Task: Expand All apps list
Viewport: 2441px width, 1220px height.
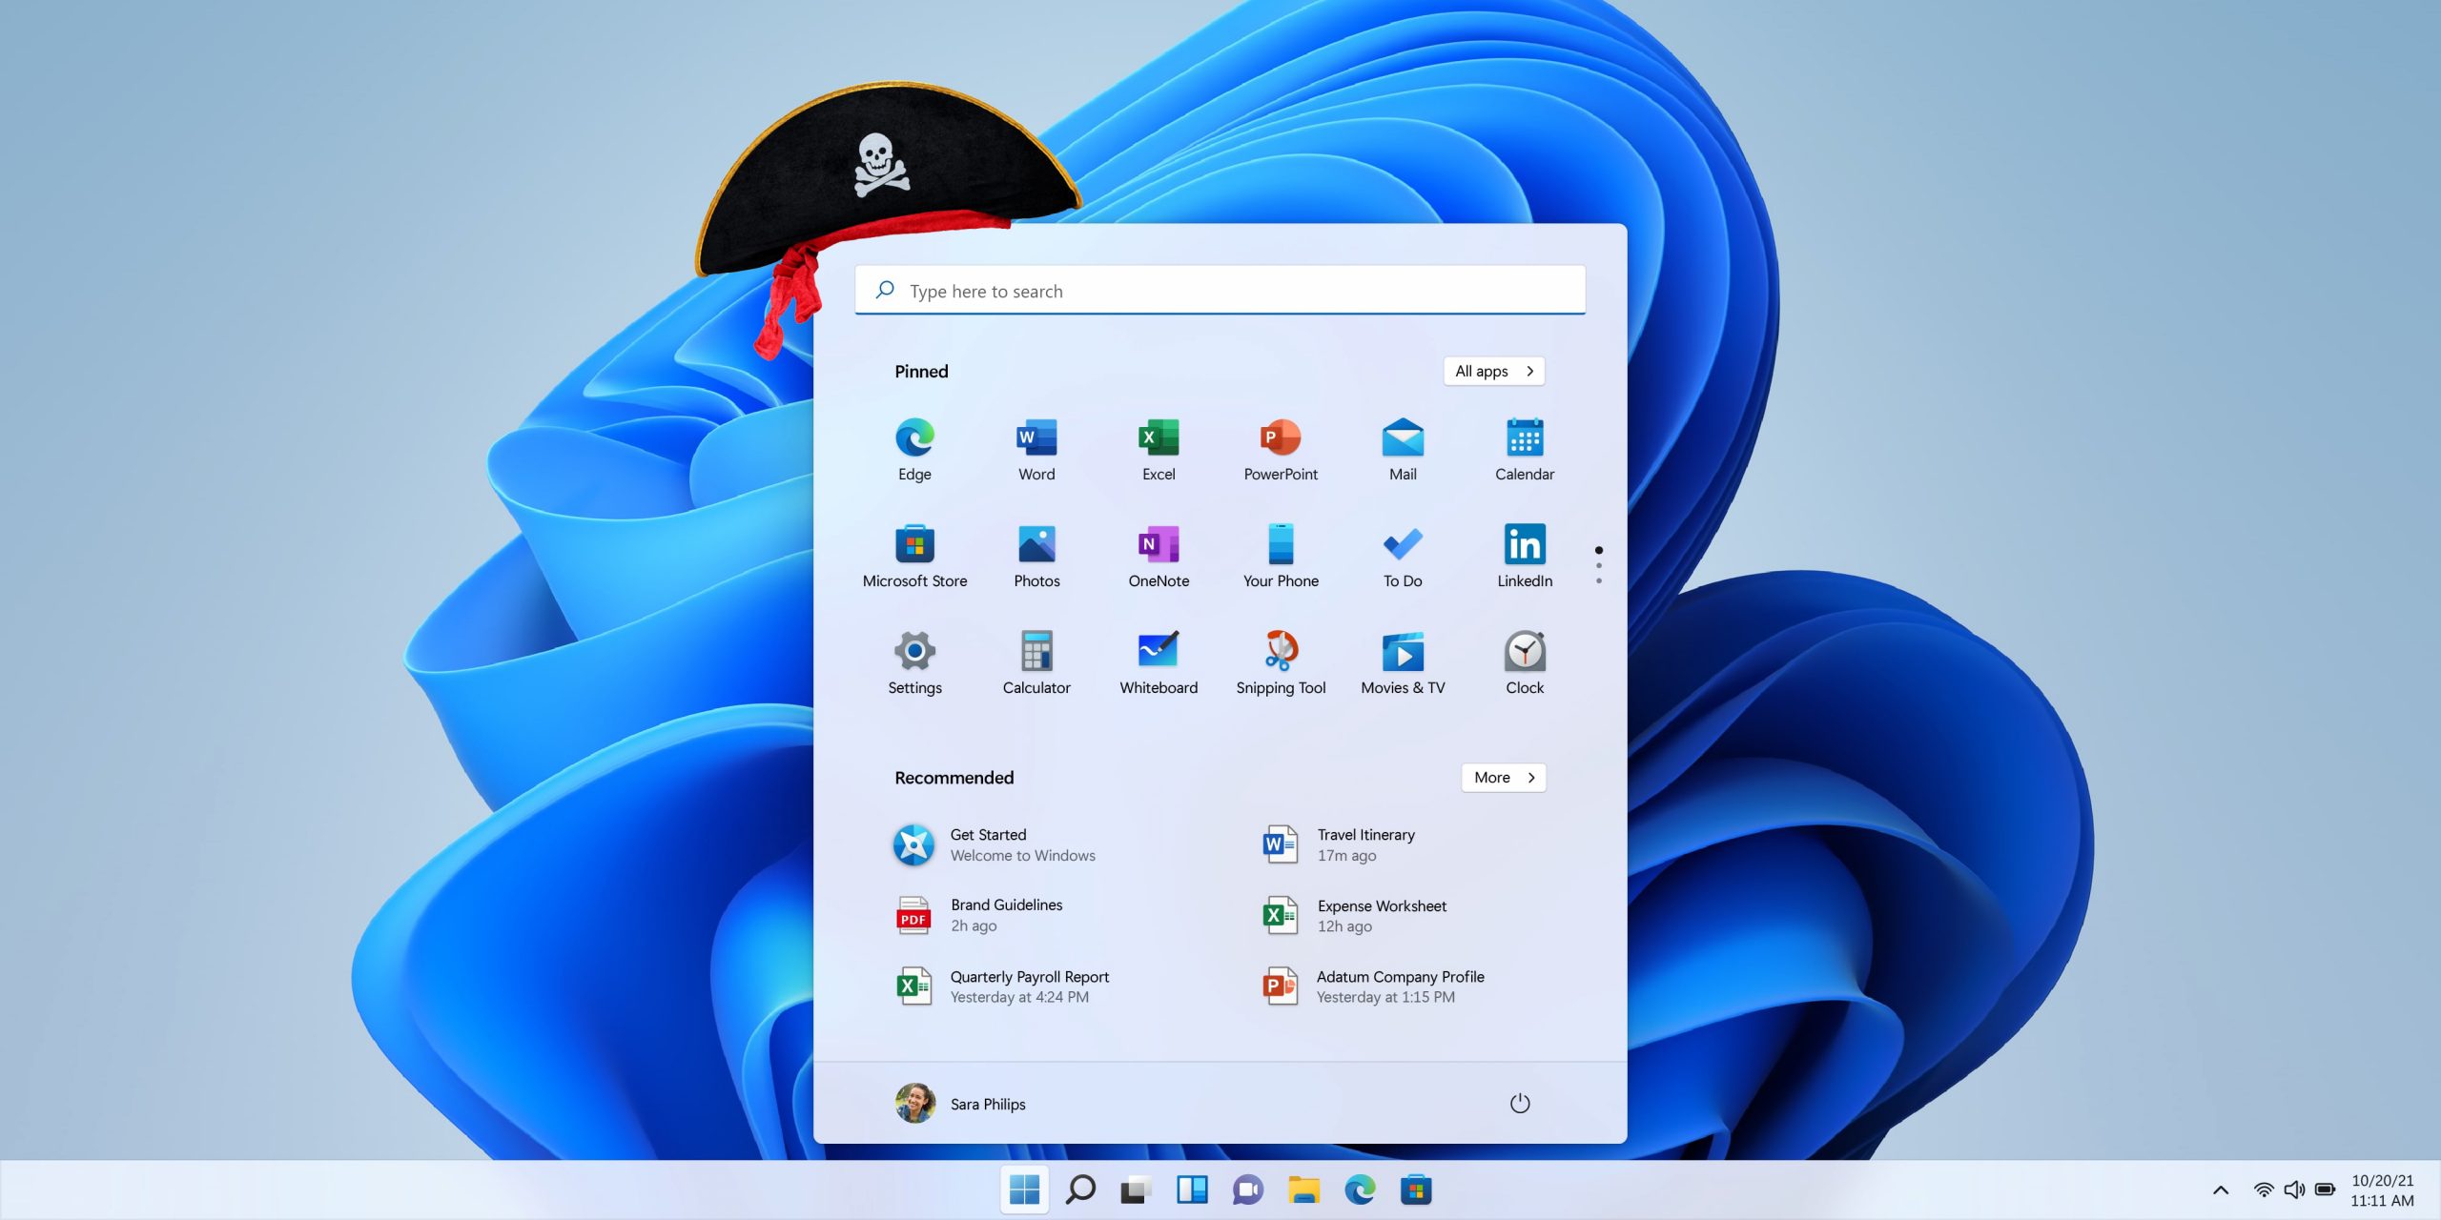Action: (1494, 371)
